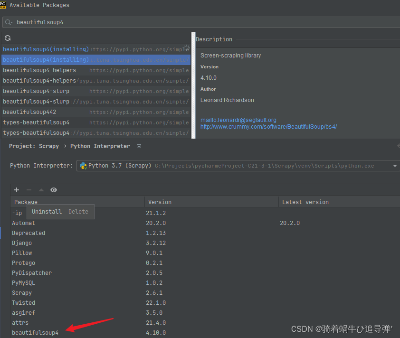Click the vertical splitter beside Description
400x338 pixels.
(193, 85)
